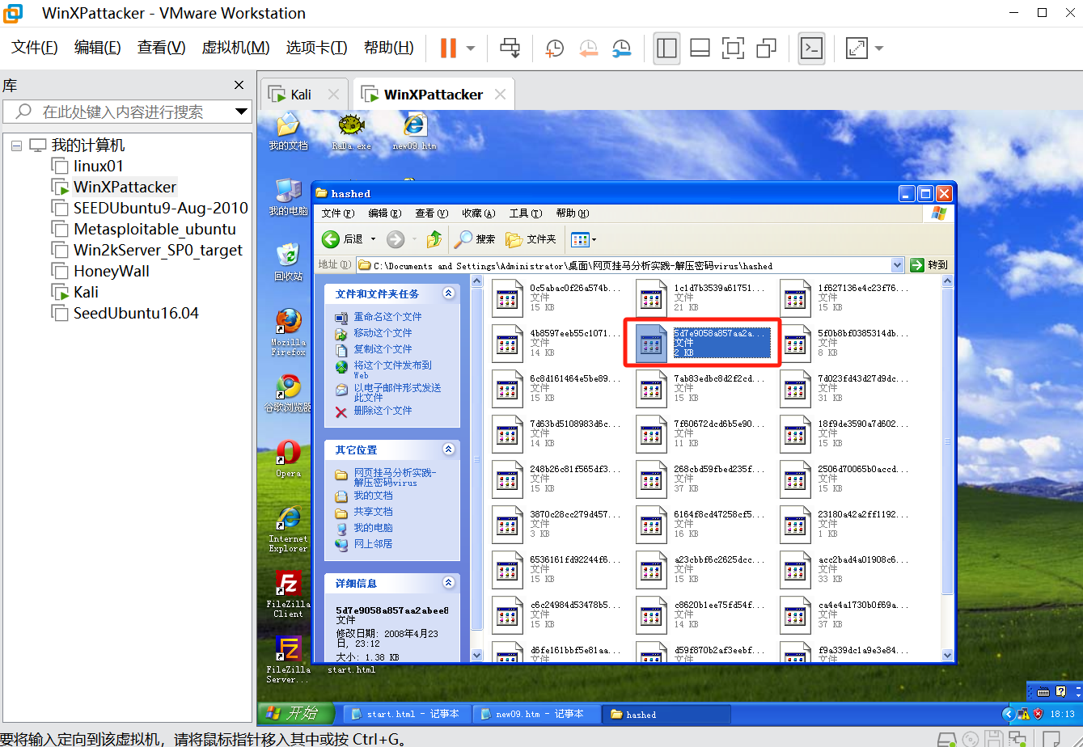The height and width of the screenshot is (747, 1083).
Task: Click the VMware pause virtual machine button
Action: point(448,49)
